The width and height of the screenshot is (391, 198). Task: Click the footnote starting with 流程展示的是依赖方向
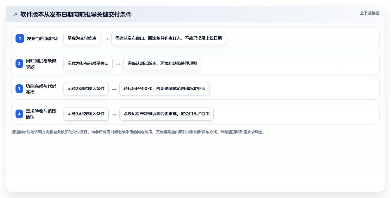[x=138, y=132]
